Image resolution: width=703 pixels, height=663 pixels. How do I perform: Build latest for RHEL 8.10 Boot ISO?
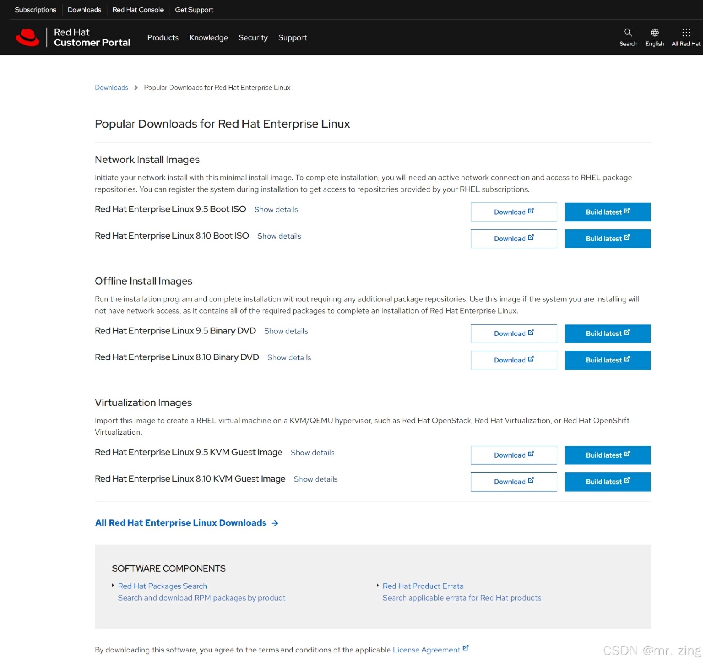click(x=607, y=239)
